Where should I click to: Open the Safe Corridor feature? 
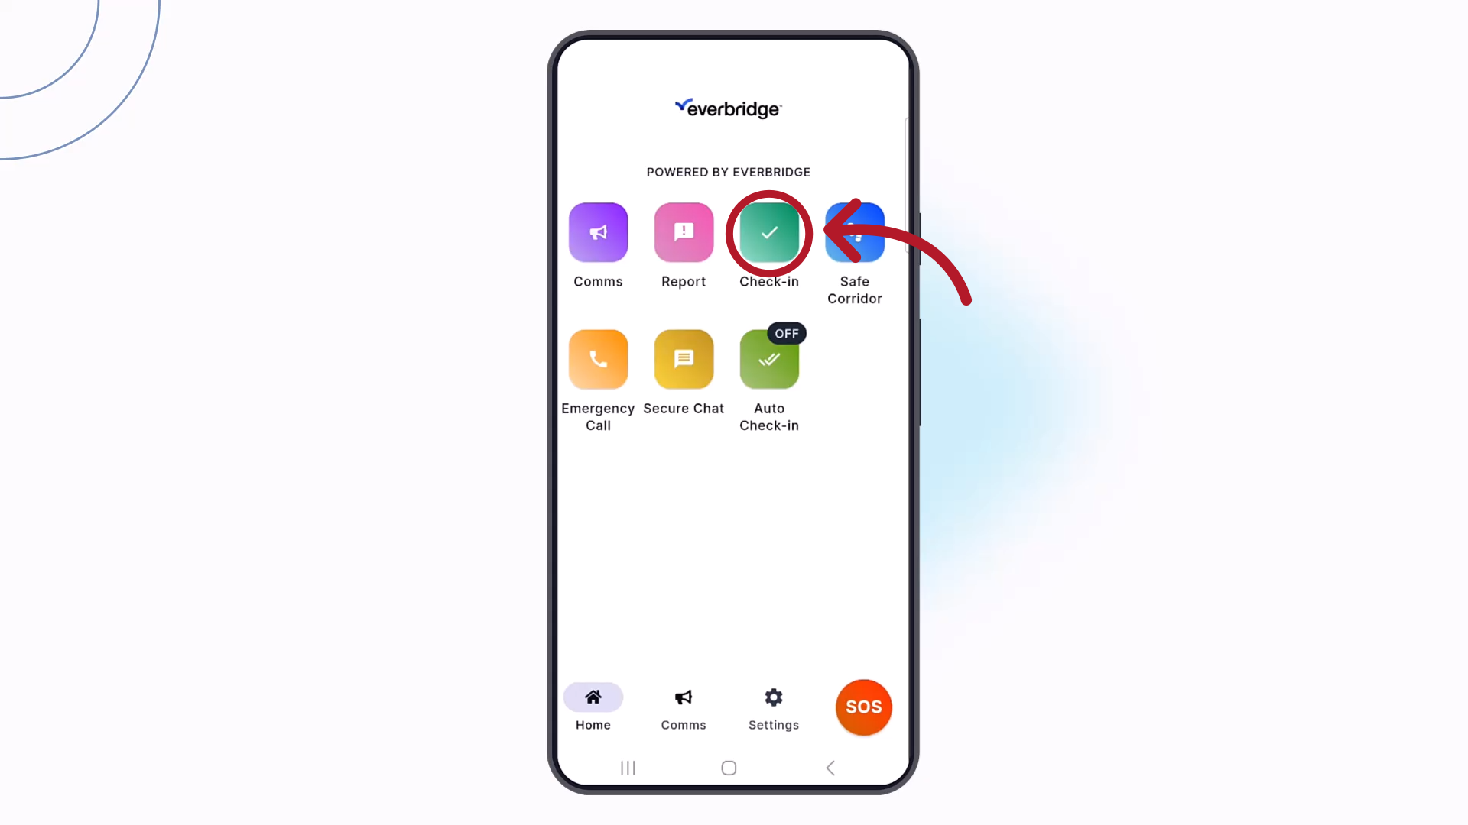point(855,231)
